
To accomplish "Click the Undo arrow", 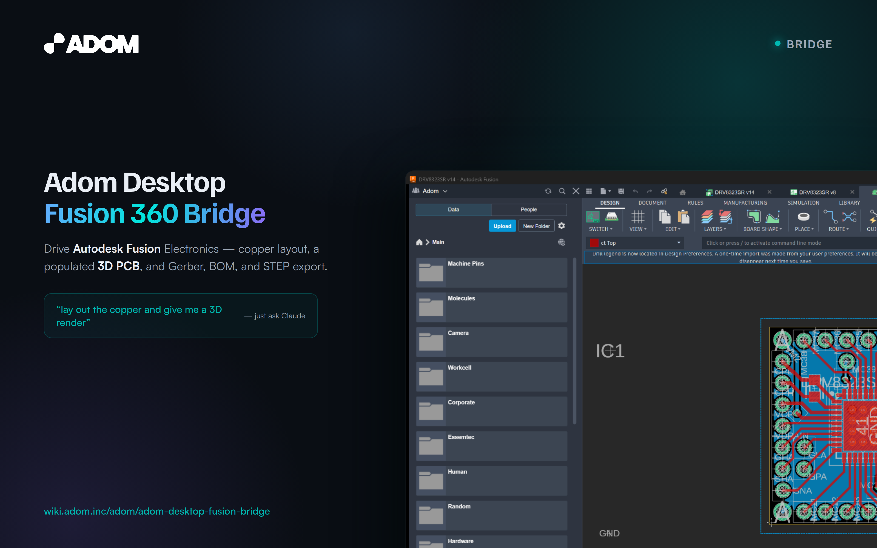I will click(x=635, y=191).
